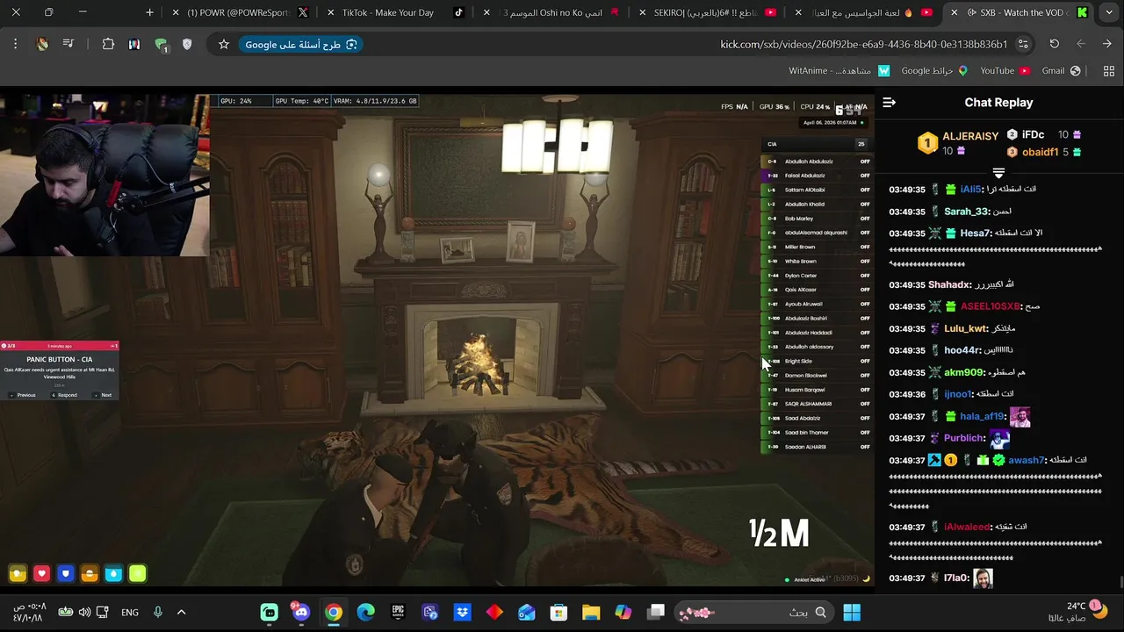This screenshot has width=1124, height=632.
Task: Open site information icon in address bar
Action: (x=1023, y=45)
